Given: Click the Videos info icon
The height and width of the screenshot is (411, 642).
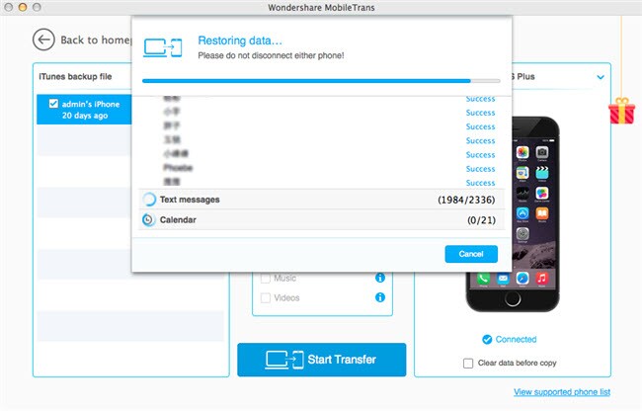Looking at the screenshot, I should [x=380, y=297].
